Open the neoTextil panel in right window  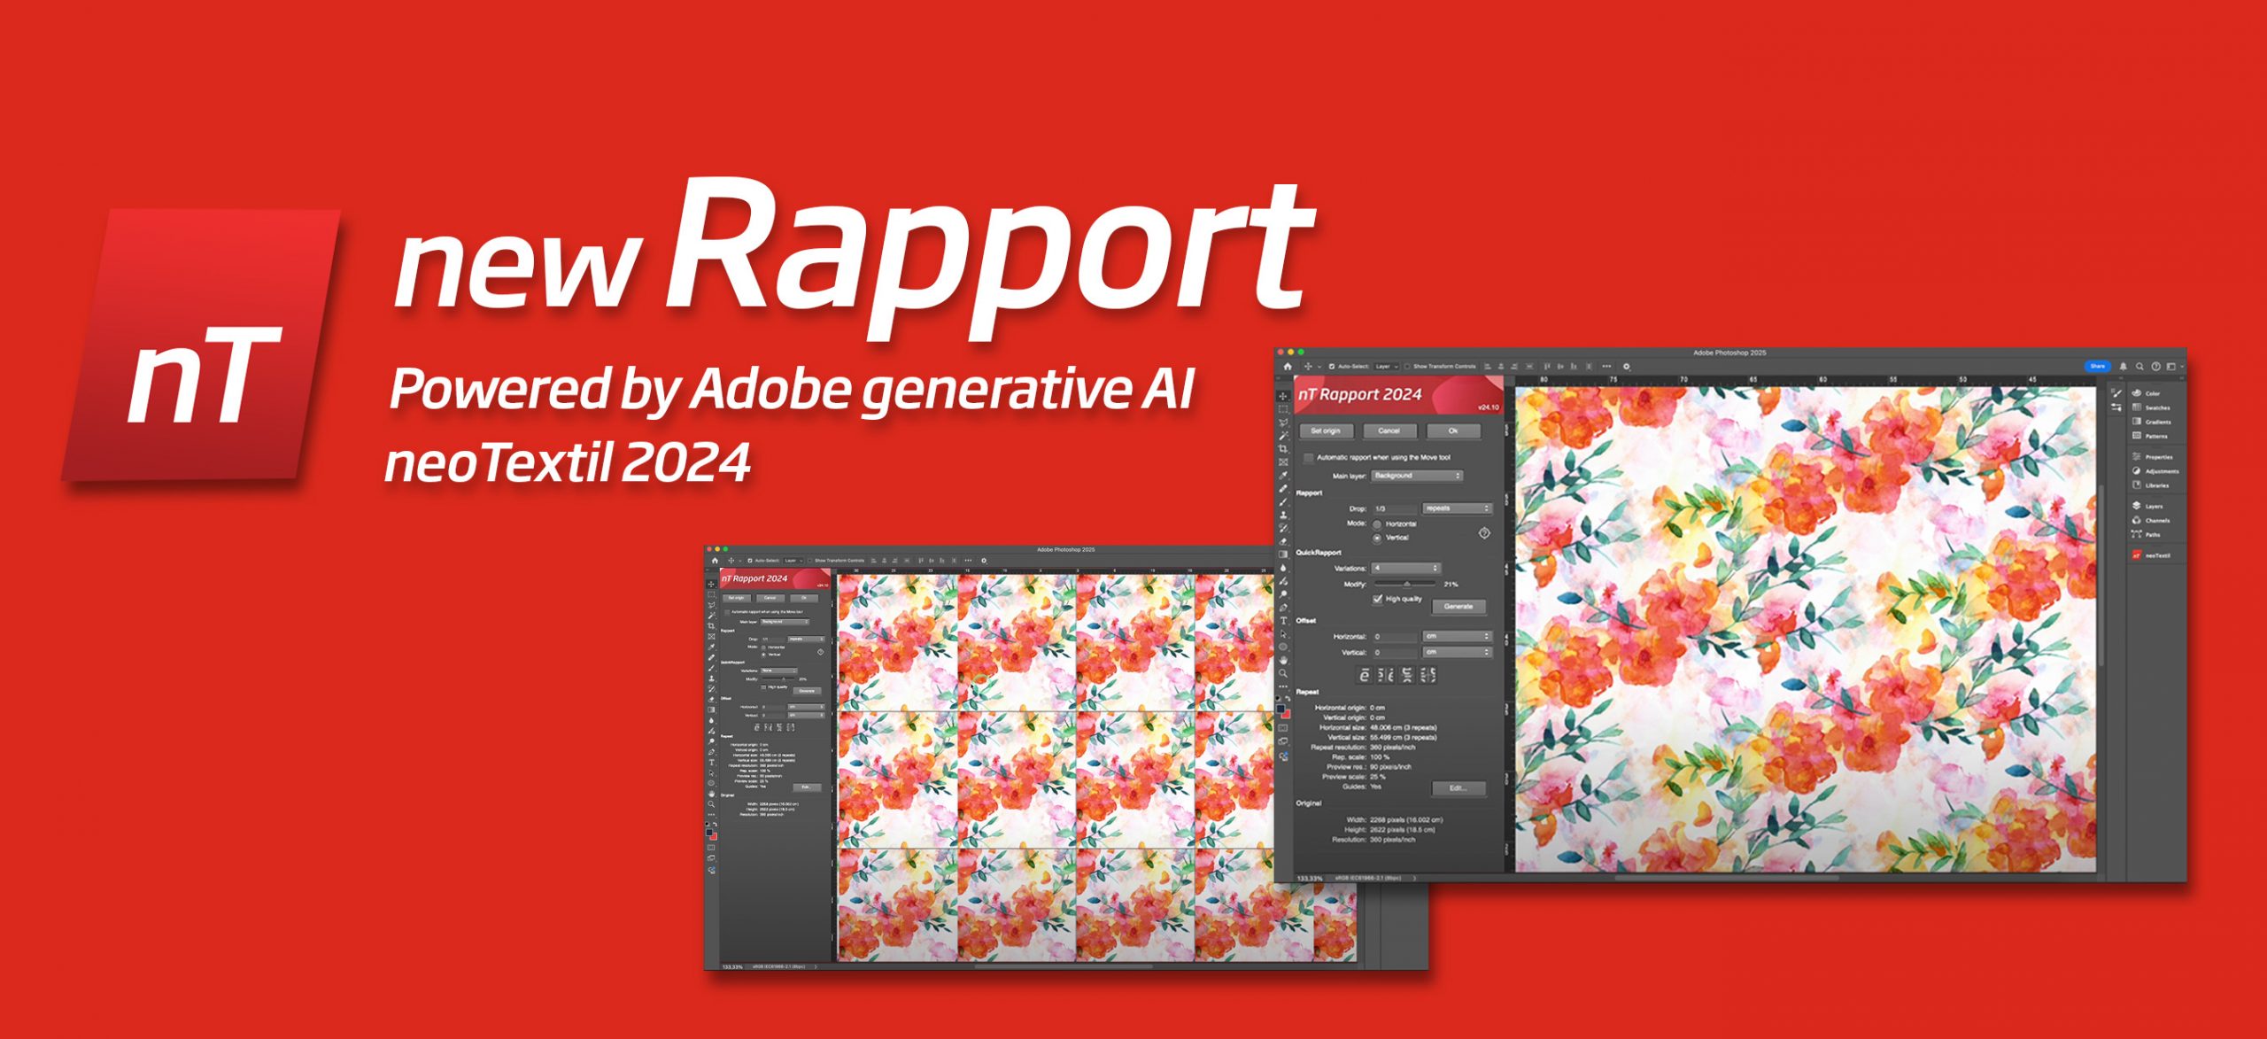pyautogui.click(x=2151, y=555)
